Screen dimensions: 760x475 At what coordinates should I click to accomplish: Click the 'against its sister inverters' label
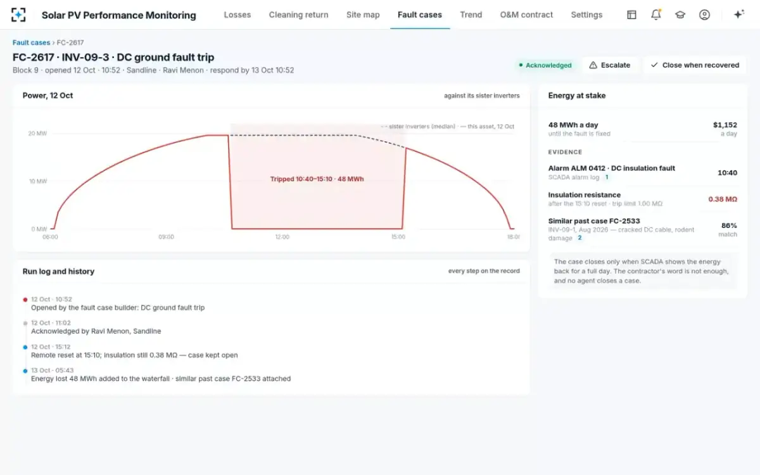pyautogui.click(x=482, y=96)
